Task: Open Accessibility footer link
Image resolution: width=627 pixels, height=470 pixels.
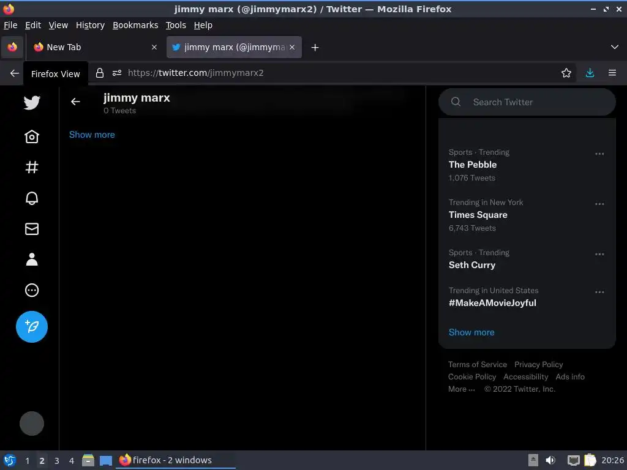Action: [x=526, y=377]
